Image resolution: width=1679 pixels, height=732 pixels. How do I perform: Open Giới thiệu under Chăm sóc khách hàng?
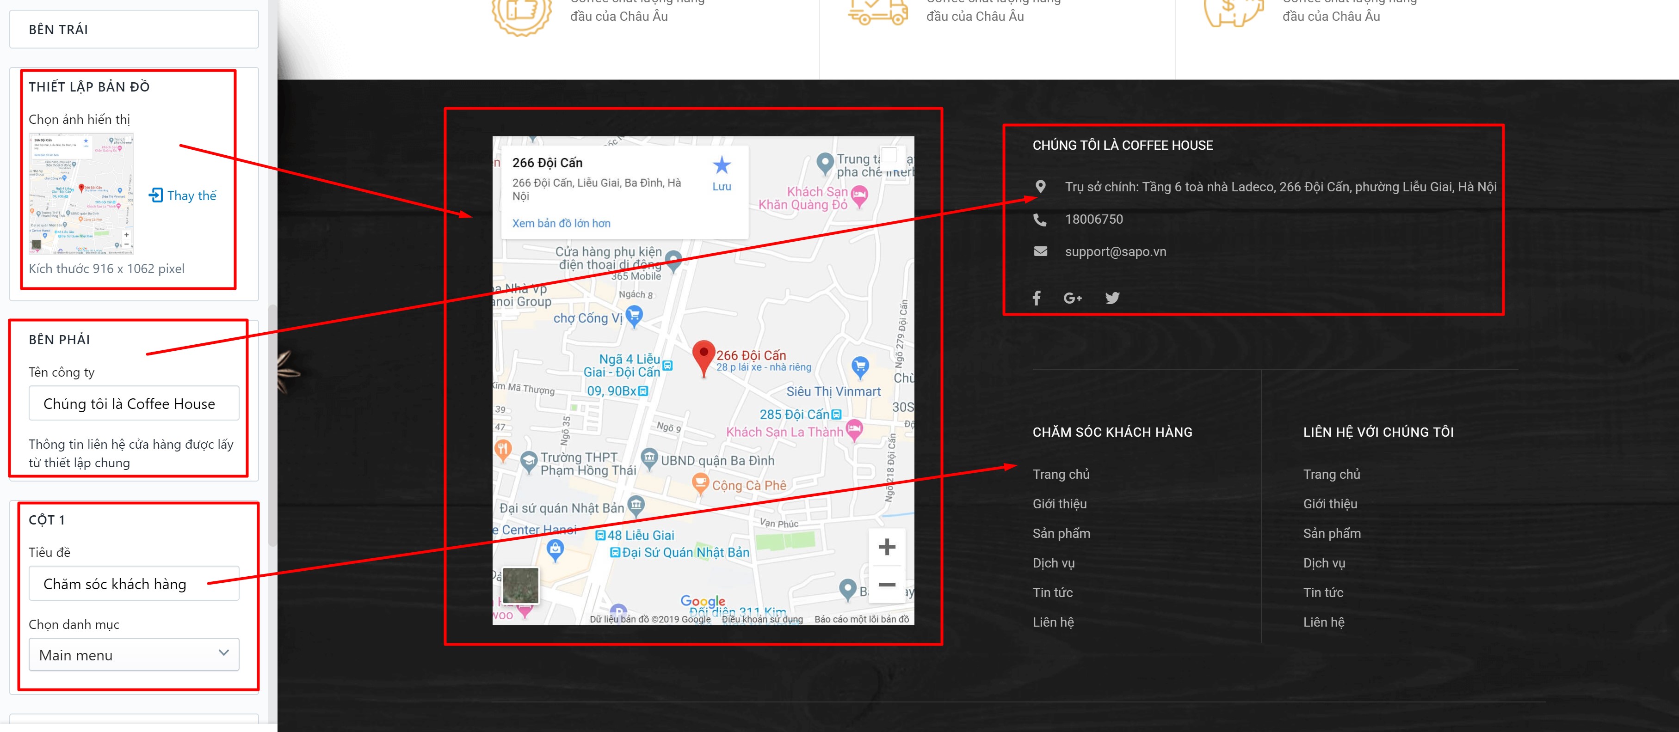(1059, 503)
